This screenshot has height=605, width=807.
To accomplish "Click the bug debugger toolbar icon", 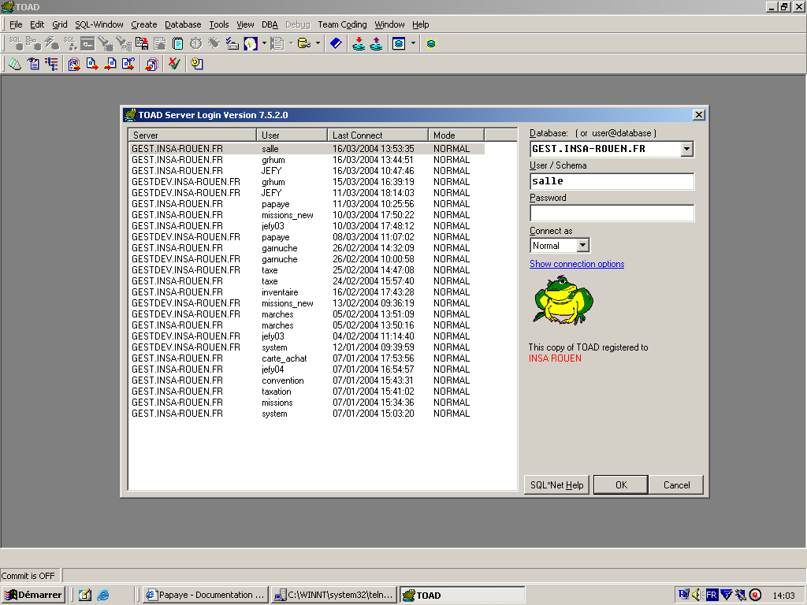I will tap(214, 44).
